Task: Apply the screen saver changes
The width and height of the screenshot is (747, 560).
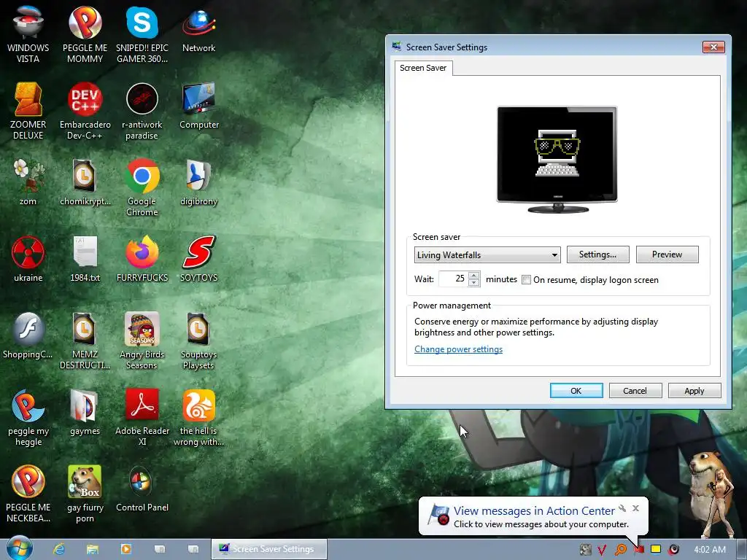Action: [x=694, y=391]
